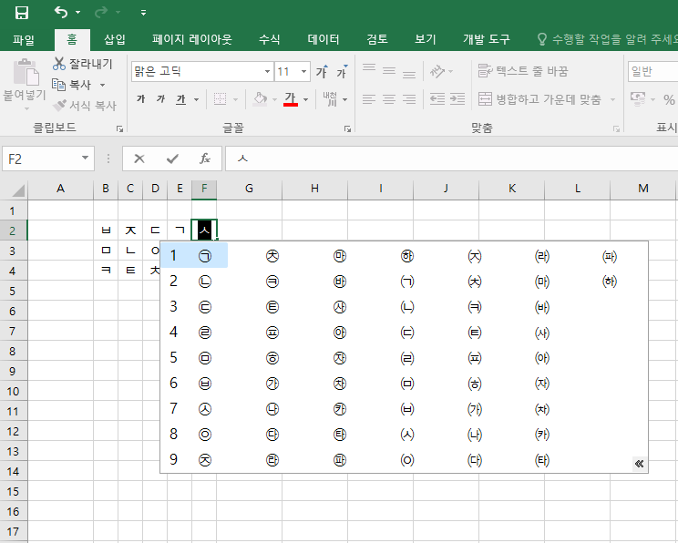Toggle 텍스트 줄 바꿈 wrap text
Image resolution: width=678 pixels, height=543 pixels.
[x=523, y=71]
